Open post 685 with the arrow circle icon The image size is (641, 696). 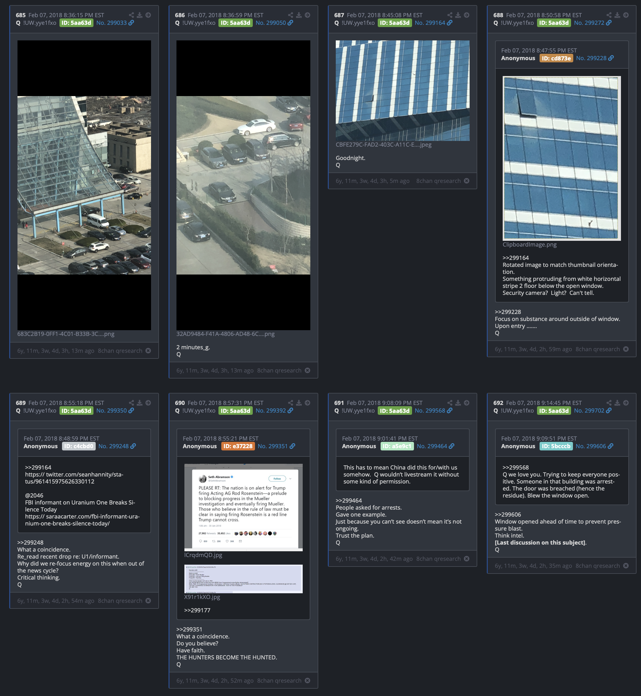coord(148,15)
